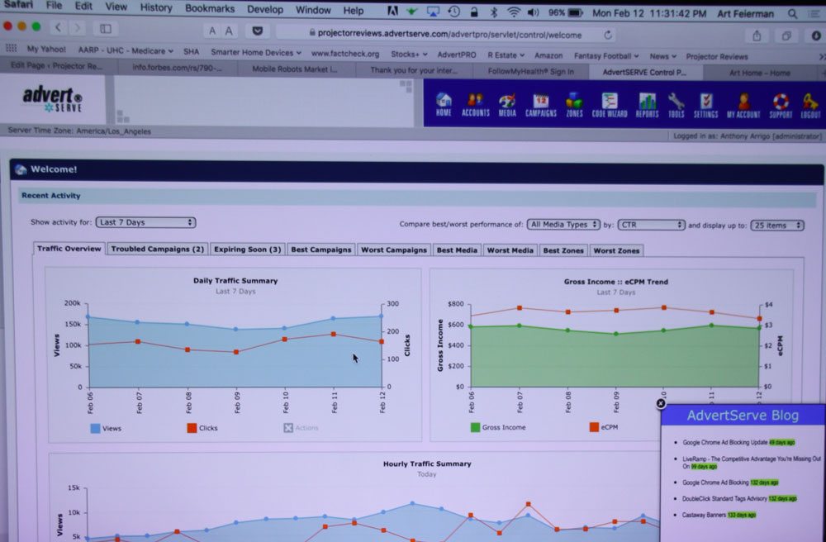Open the All Media Types dropdown

coord(563,225)
